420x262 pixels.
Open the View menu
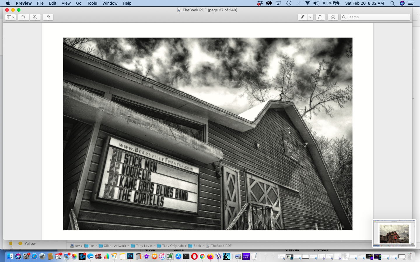point(66,3)
